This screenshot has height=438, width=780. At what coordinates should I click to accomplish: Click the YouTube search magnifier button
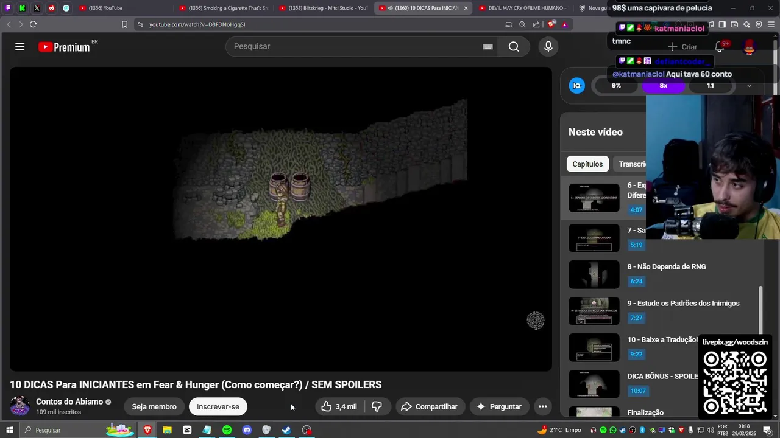point(514,47)
